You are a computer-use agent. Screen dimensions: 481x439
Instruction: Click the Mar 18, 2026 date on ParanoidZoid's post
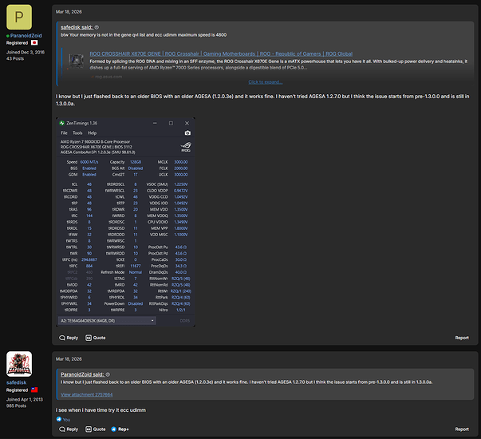pyautogui.click(x=69, y=12)
